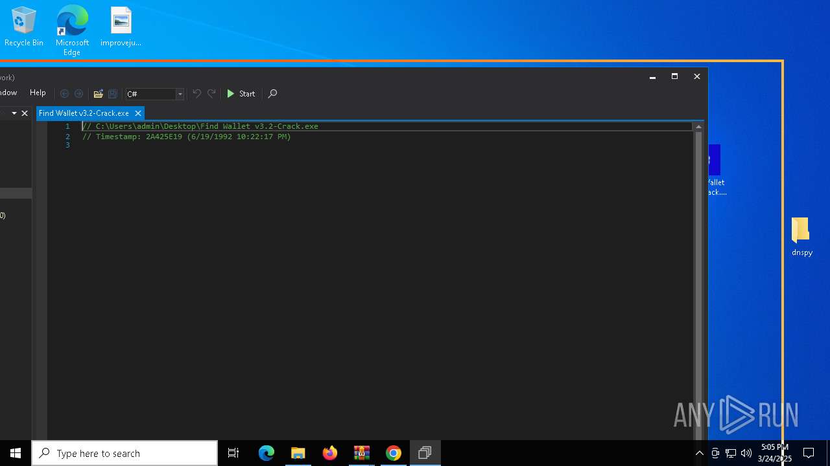Open the notification center icon

click(x=809, y=453)
